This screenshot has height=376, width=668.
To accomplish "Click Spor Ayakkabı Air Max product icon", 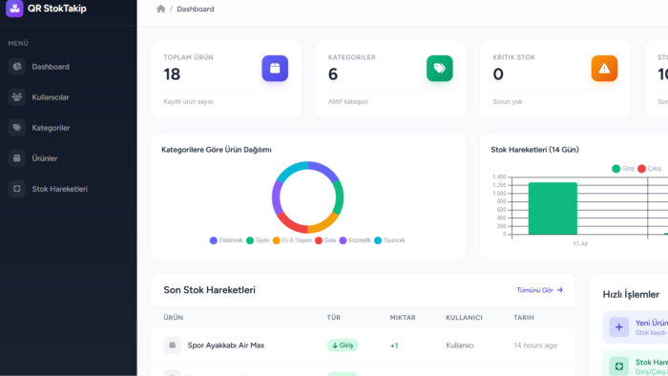I will [172, 345].
